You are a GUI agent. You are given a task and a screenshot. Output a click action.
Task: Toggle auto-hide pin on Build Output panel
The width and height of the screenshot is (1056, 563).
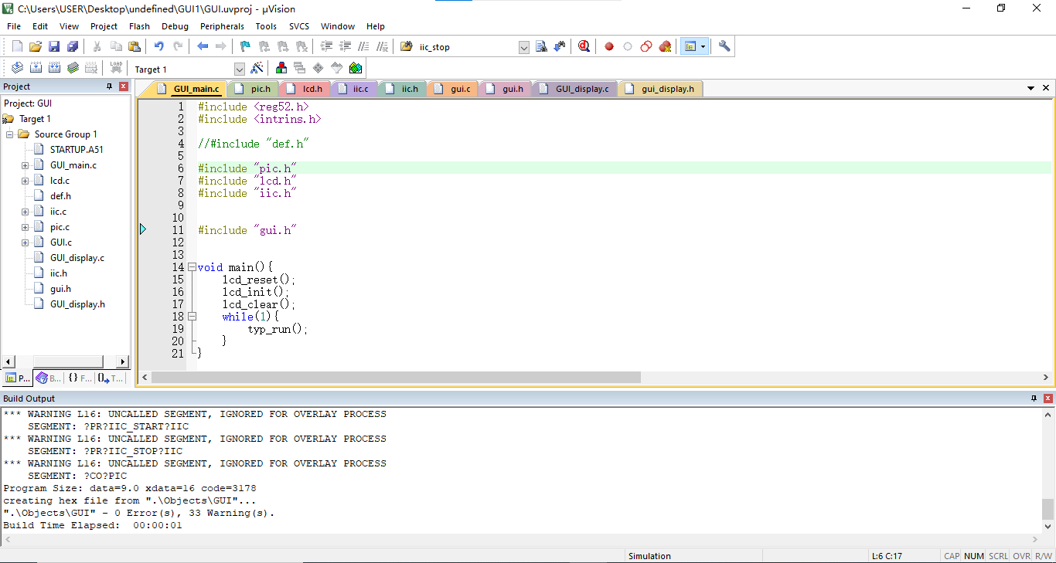pyautogui.click(x=1034, y=399)
